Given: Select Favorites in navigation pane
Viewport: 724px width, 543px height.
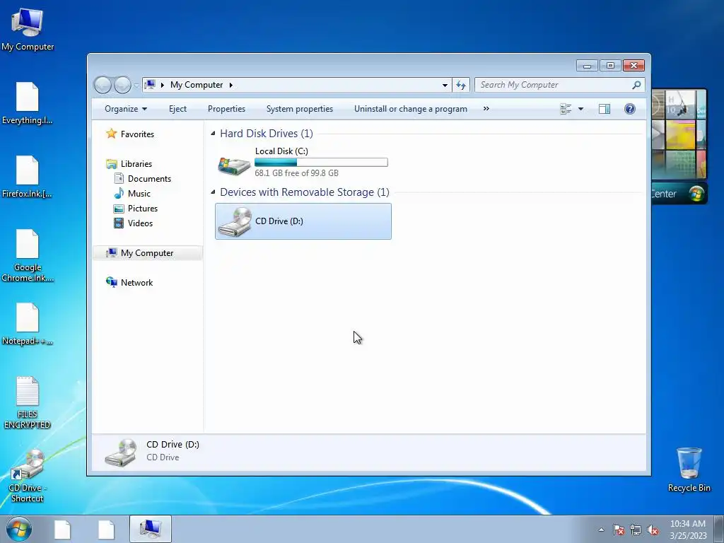Looking at the screenshot, I should coord(130,134).
